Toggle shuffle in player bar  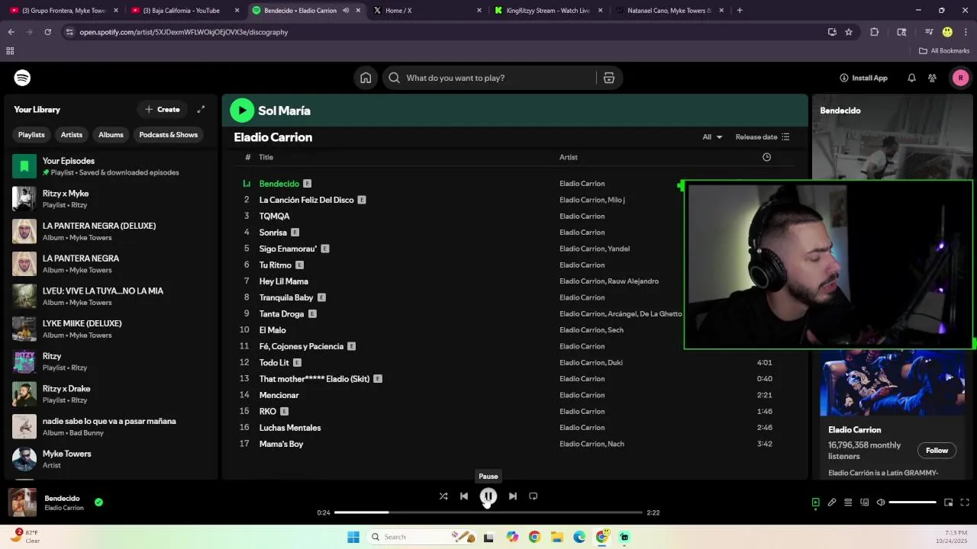443,496
